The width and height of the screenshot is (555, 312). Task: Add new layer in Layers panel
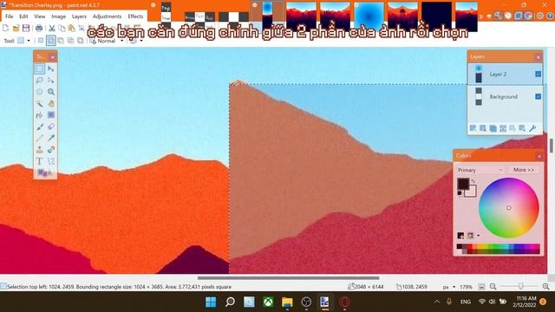click(x=473, y=128)
